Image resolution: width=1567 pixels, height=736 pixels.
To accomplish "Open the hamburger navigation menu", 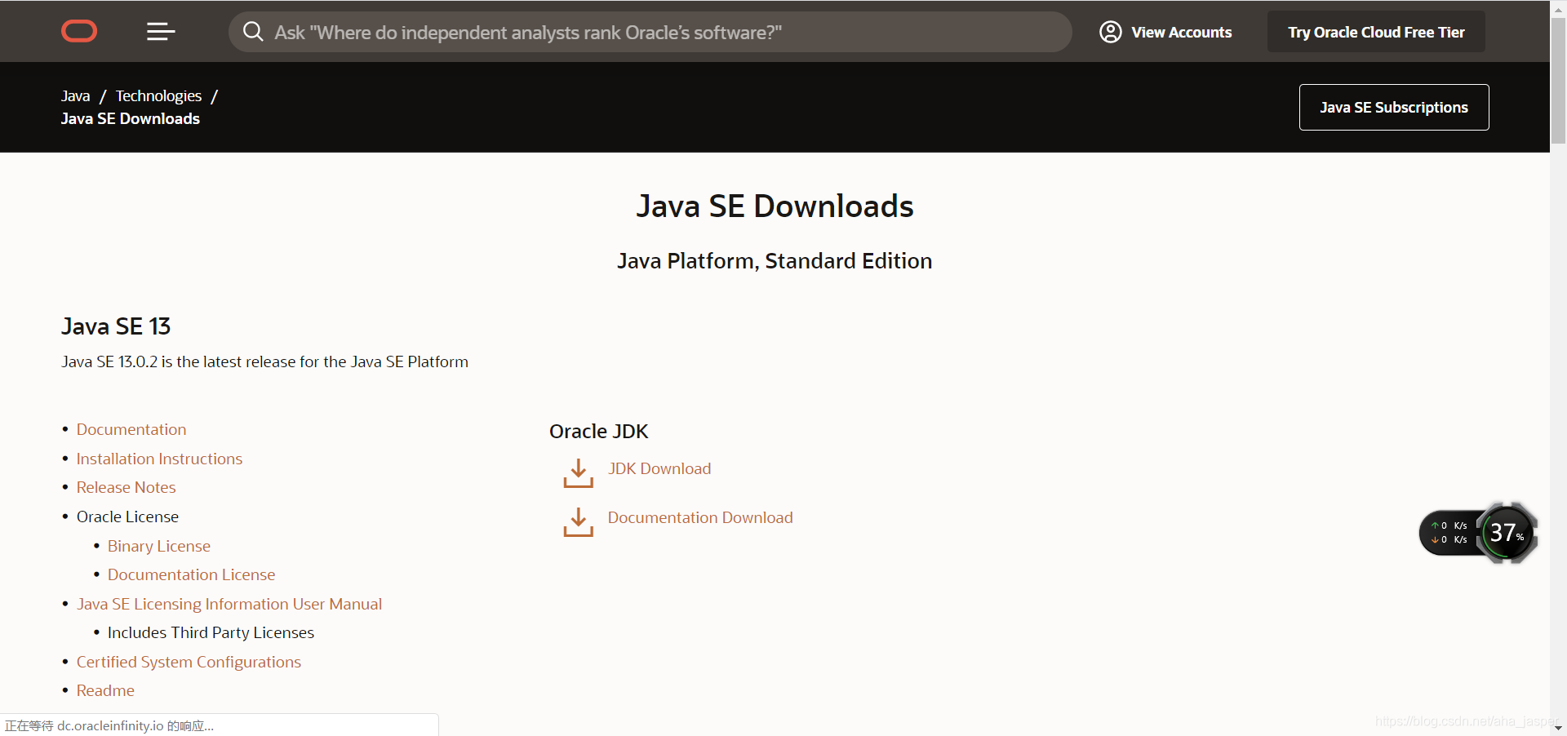I will (161, 32).
